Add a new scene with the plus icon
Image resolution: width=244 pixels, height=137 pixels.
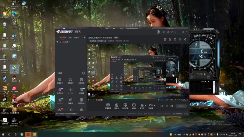[x=84, y=37]
